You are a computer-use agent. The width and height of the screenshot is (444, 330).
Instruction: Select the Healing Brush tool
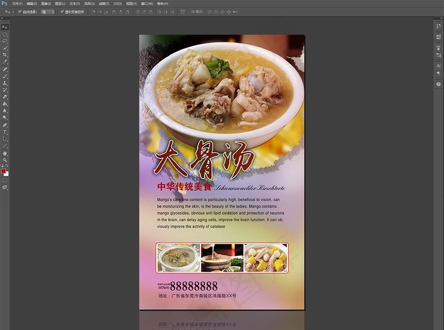[5, 69]
